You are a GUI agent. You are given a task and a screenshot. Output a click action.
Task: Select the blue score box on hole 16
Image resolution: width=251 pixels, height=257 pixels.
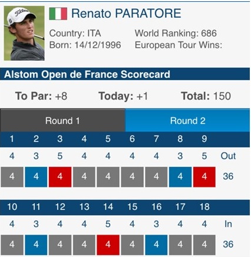(x=156, y=245)
